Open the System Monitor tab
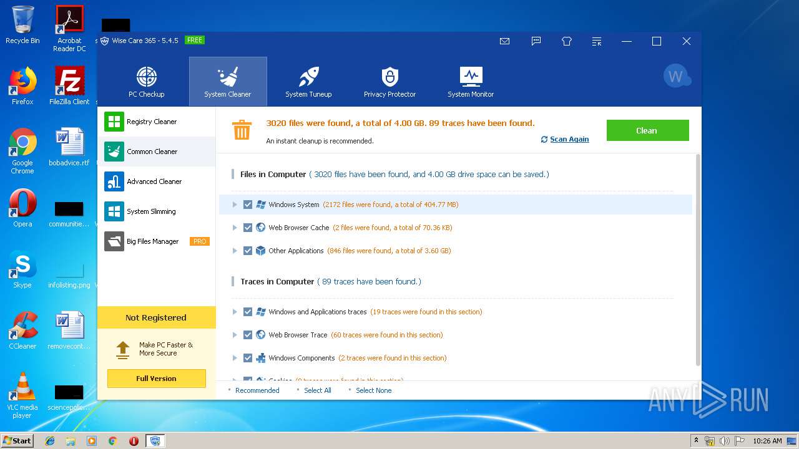Image resolution: width=799 pixels, height=449 pixels. tap(471, 82)
